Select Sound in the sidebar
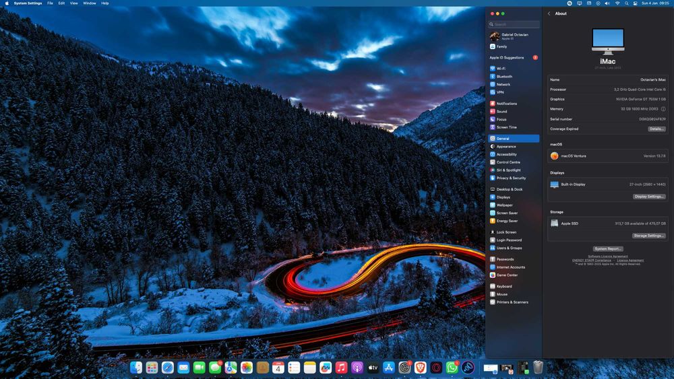 513,112
